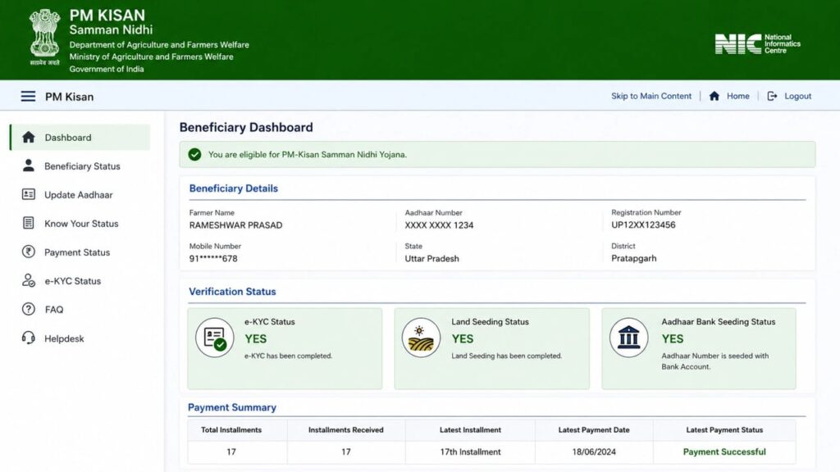Image resolution: width=840 pixels, height=472 pixels.
Task: Click the green eligibility checkmark icon
Action: [x=194, y=154]
